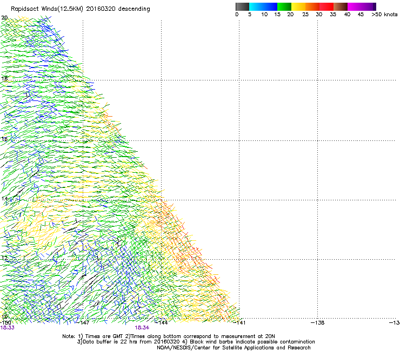This screenshot has height=351, width=400.
Task: Click the '>50 knots' legend label
Action: point(384,15)
